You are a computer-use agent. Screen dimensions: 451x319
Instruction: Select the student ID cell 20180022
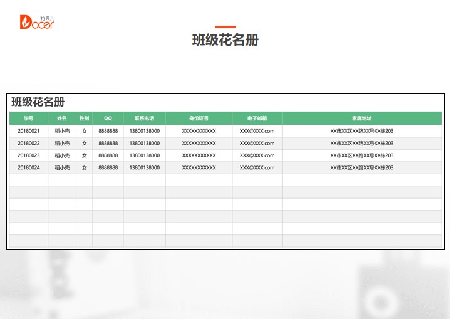coord(29,144)
